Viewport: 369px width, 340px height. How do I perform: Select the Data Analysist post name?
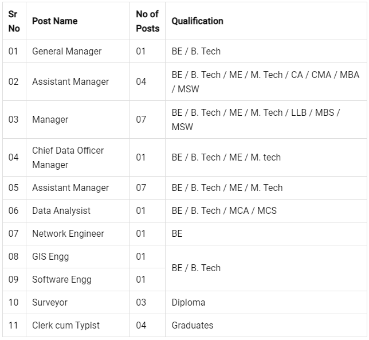pyautogui.click(x=61, y=211)
